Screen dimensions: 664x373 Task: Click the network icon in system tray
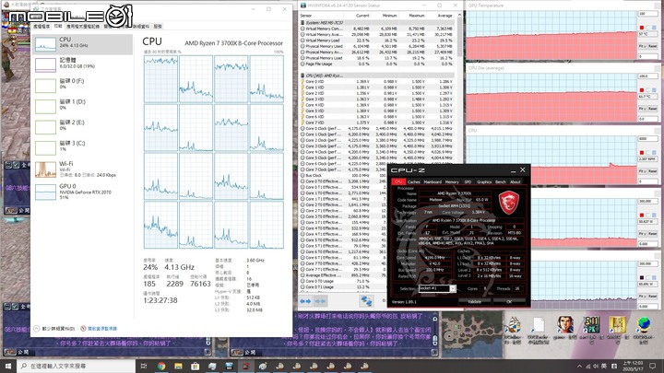[588, 367]
